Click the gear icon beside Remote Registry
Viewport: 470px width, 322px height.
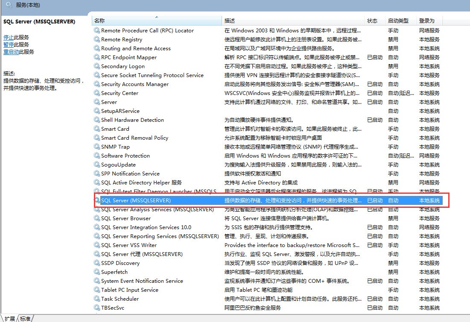96,39
